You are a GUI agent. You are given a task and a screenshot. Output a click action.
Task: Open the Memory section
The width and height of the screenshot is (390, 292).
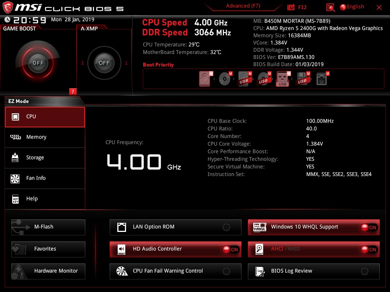pyautogui.click(x=45, y=137)
